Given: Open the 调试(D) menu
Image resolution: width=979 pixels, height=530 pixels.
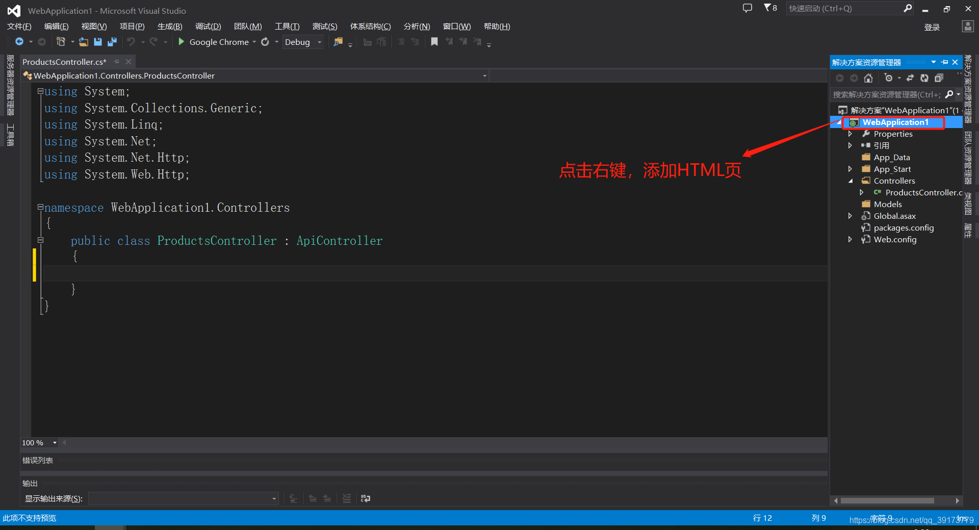Looking at the screenshot, I should click(x=208, y=27).
